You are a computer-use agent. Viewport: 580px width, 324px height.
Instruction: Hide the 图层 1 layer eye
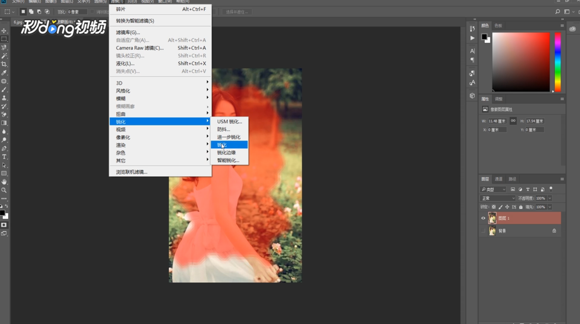pos(483,218)
